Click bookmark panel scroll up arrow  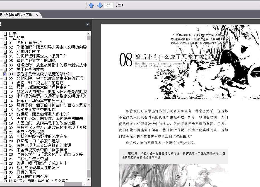[x=88, y=34]
